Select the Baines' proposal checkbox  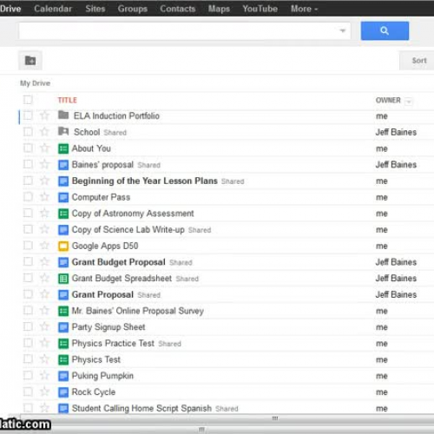coord(28,164)
